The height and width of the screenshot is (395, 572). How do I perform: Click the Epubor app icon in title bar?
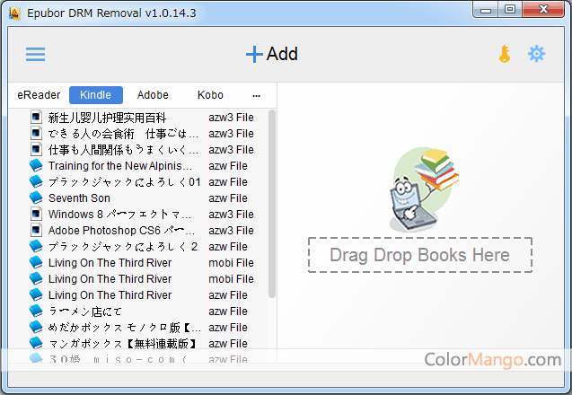14,13
